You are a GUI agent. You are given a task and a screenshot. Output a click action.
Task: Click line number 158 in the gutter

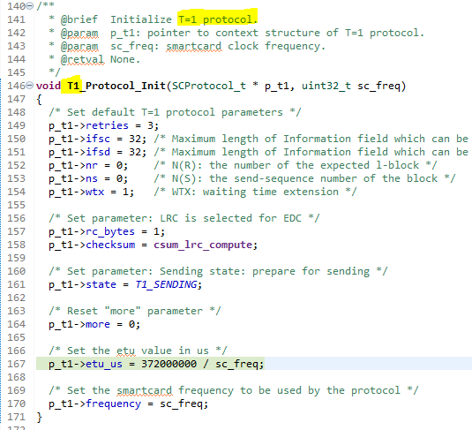coord(16,245)
